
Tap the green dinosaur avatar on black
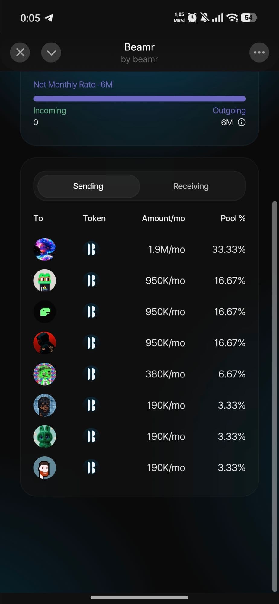pyautogui.click(x=45, y=312)
